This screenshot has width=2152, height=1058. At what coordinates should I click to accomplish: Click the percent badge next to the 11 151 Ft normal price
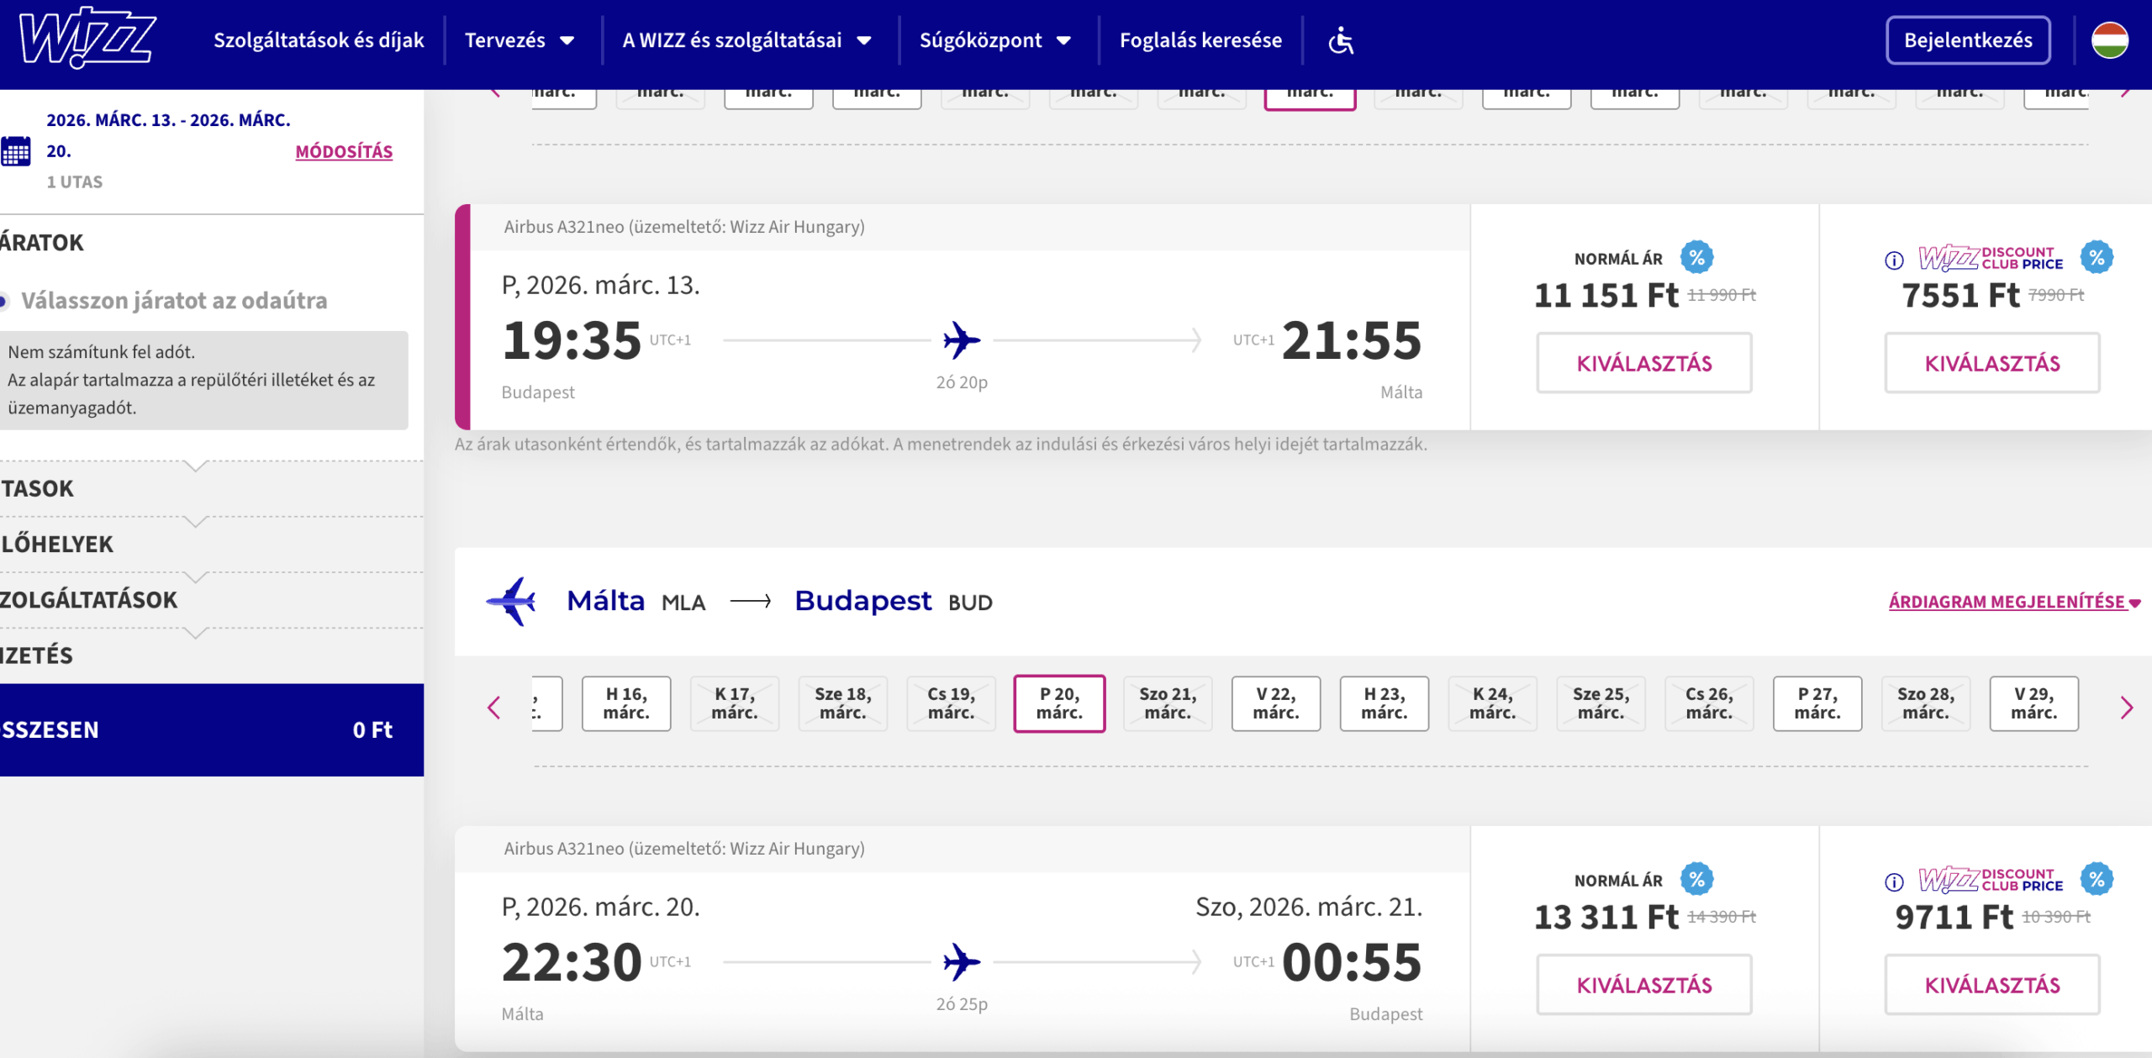pyautogui.click(x=1696, y=258)
